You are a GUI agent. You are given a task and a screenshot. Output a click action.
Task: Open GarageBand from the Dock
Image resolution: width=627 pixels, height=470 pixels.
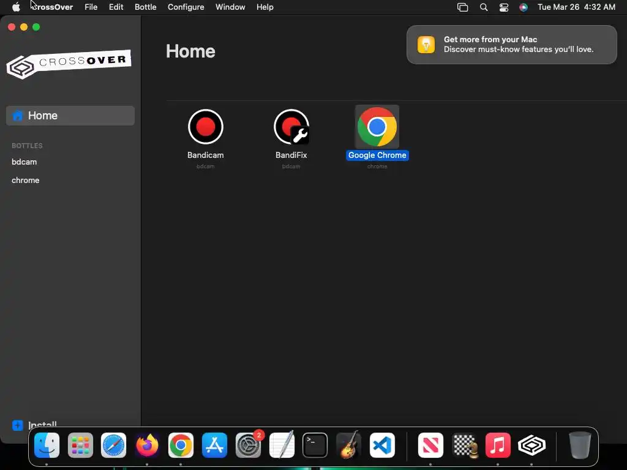pos(348,445)
